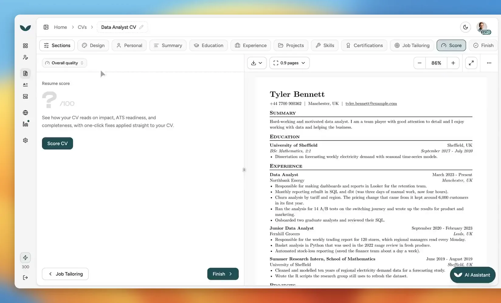The height and width of the screenshot is (303, 501).
Task: Open the LinkedIn icon in sidebar
Action: click(x=26, y=124)
